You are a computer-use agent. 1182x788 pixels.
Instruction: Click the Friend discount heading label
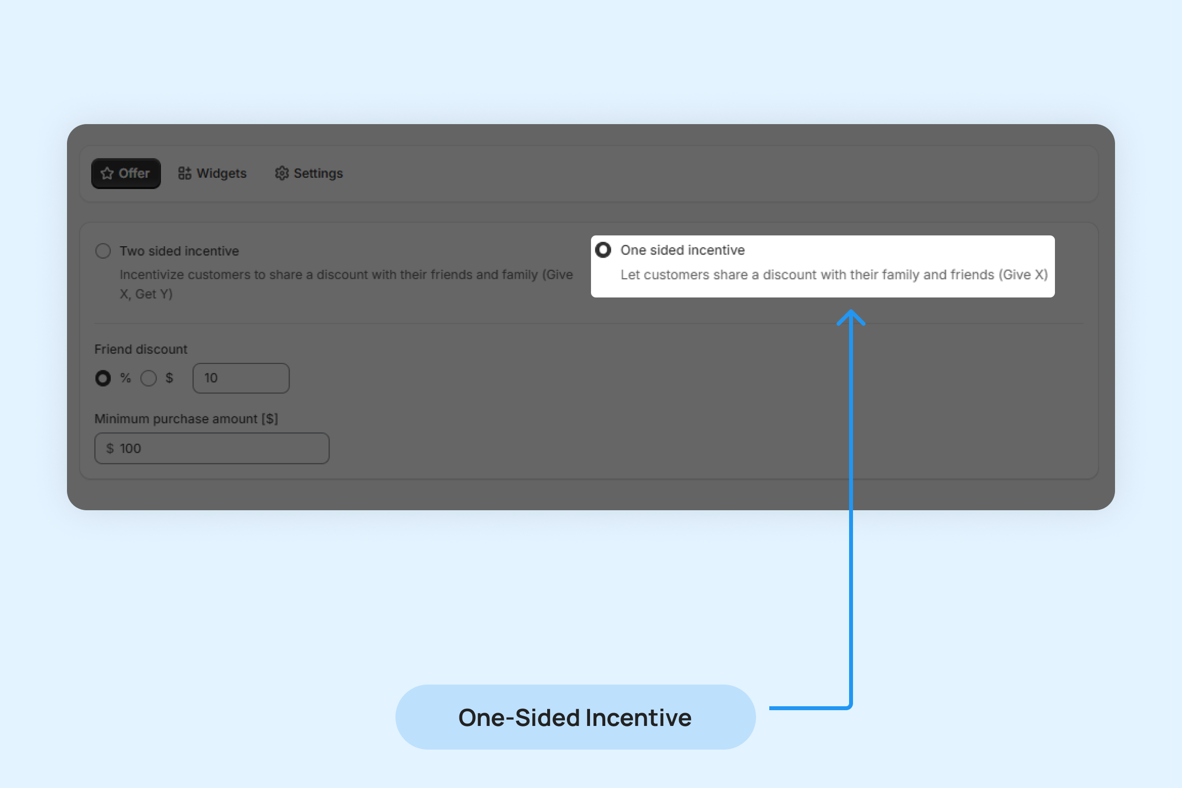tap(141, 349)
